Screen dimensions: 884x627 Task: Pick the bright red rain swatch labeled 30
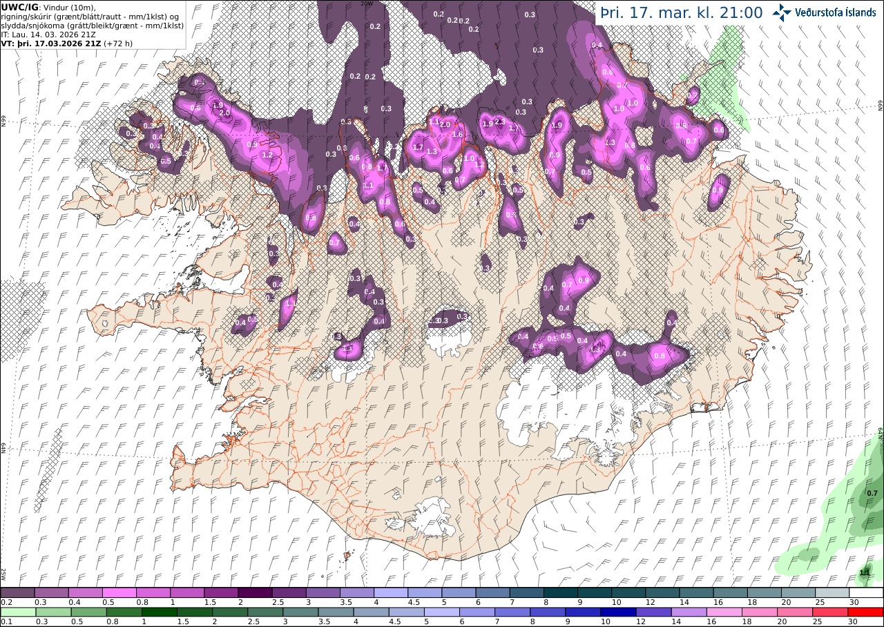coord(866,612)
